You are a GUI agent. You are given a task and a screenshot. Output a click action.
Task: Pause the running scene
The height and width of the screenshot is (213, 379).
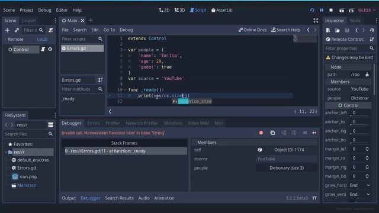pyautogui.click(x=322, y=10)
